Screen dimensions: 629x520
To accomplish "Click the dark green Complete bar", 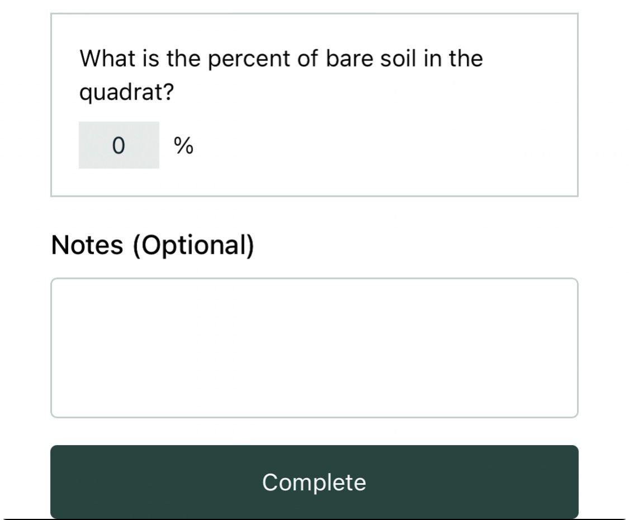I will tap(314, 482).
